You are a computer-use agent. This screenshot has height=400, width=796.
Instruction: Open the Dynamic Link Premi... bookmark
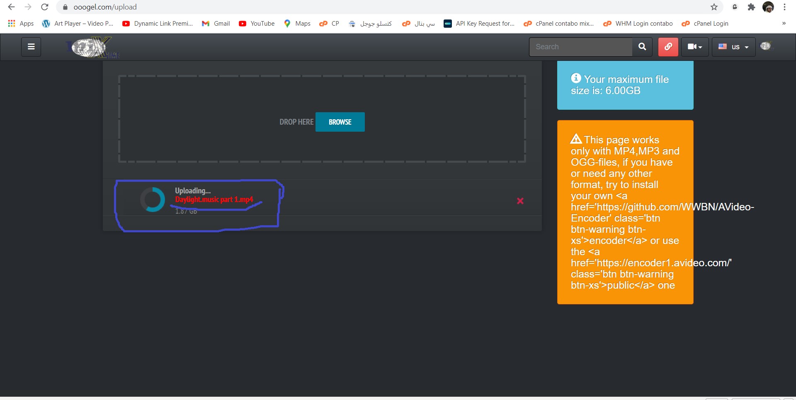(158, 24)
